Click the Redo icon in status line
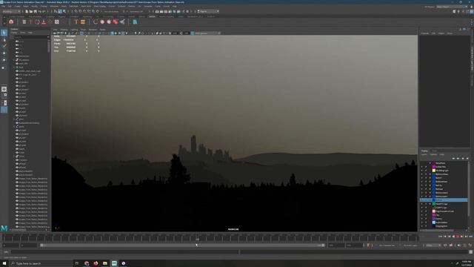Viewport: 474px width, 267px height. coord(44,12)
